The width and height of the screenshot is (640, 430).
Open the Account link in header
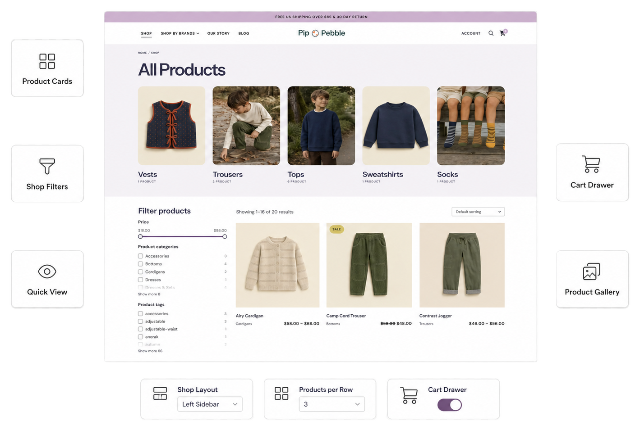471,33
